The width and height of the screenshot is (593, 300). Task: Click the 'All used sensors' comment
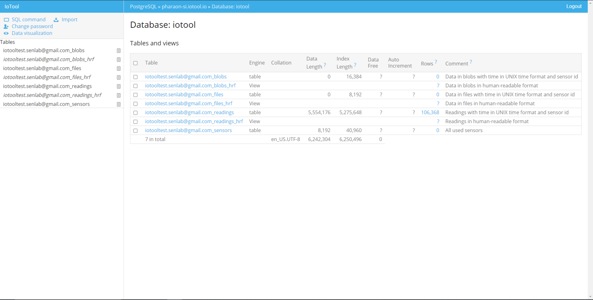click(464, 131)
